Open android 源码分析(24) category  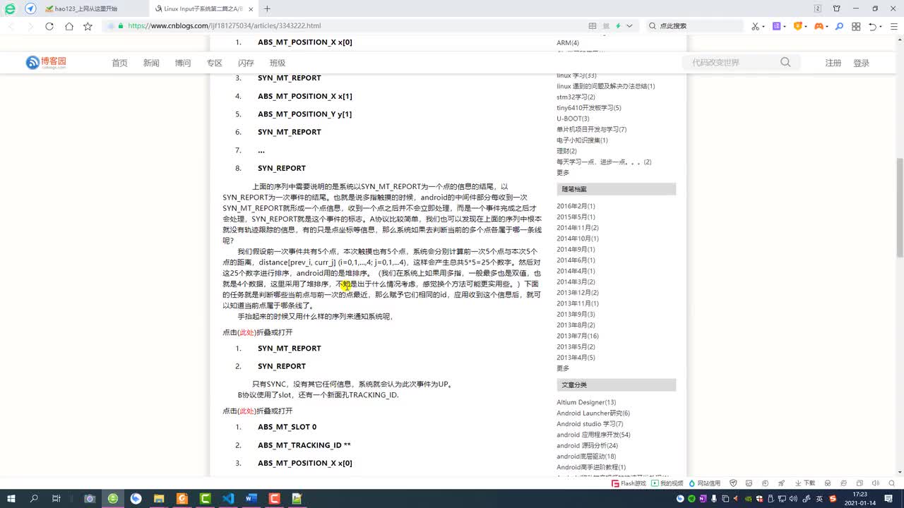pos(587,446)
